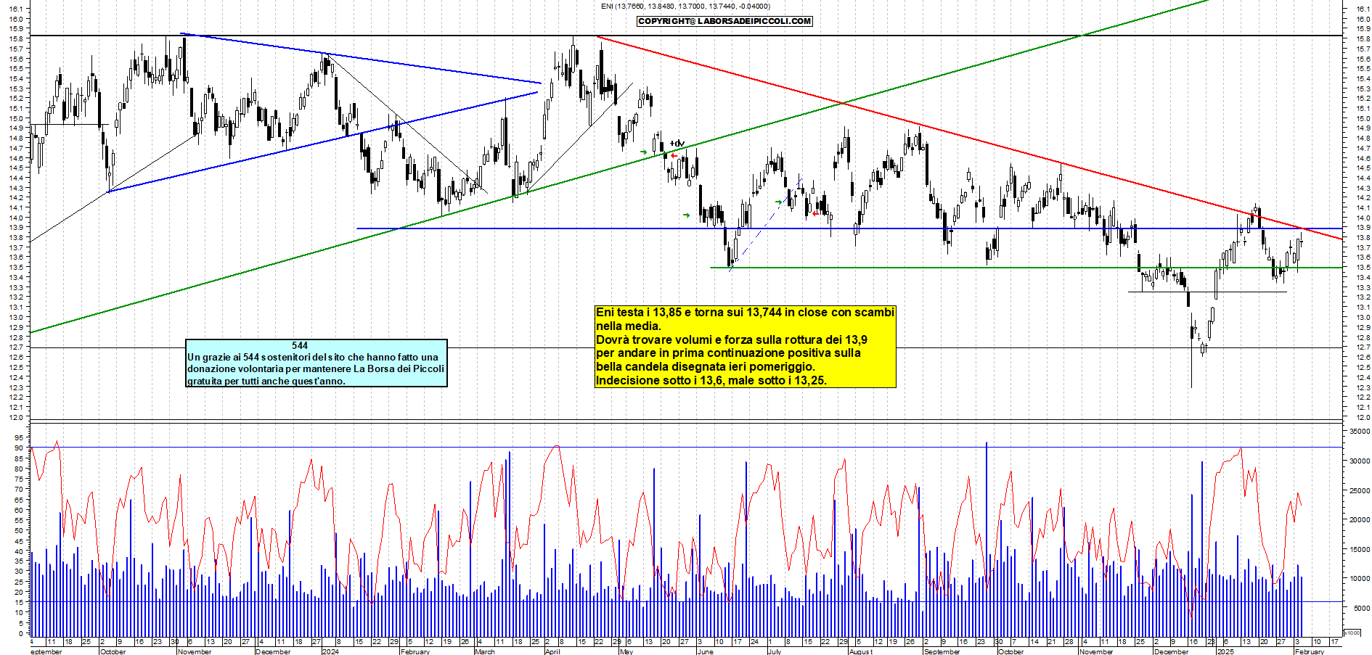This screenshot has height=655, width=1372.
Task: Select the cyan donation thank-you note
Action: point(317,363)
